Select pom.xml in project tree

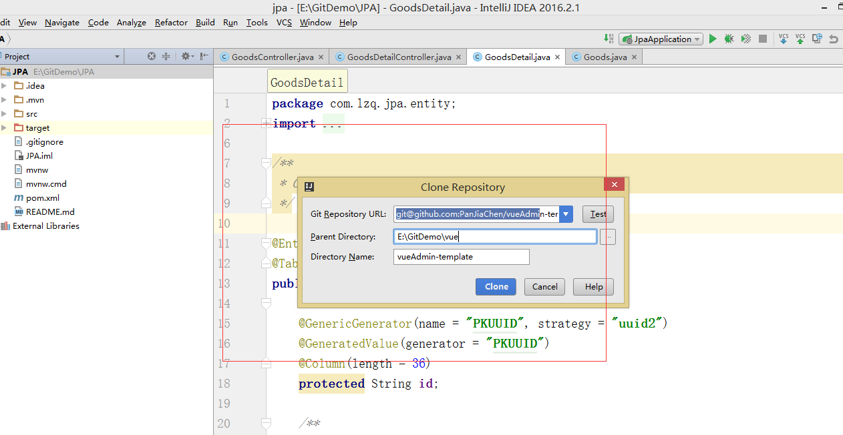(42, 197)
